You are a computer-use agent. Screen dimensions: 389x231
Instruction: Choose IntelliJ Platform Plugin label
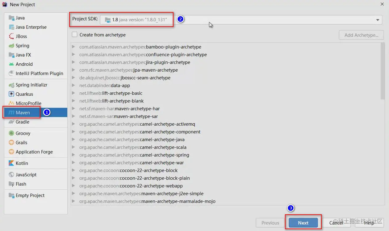pos(40,73)
